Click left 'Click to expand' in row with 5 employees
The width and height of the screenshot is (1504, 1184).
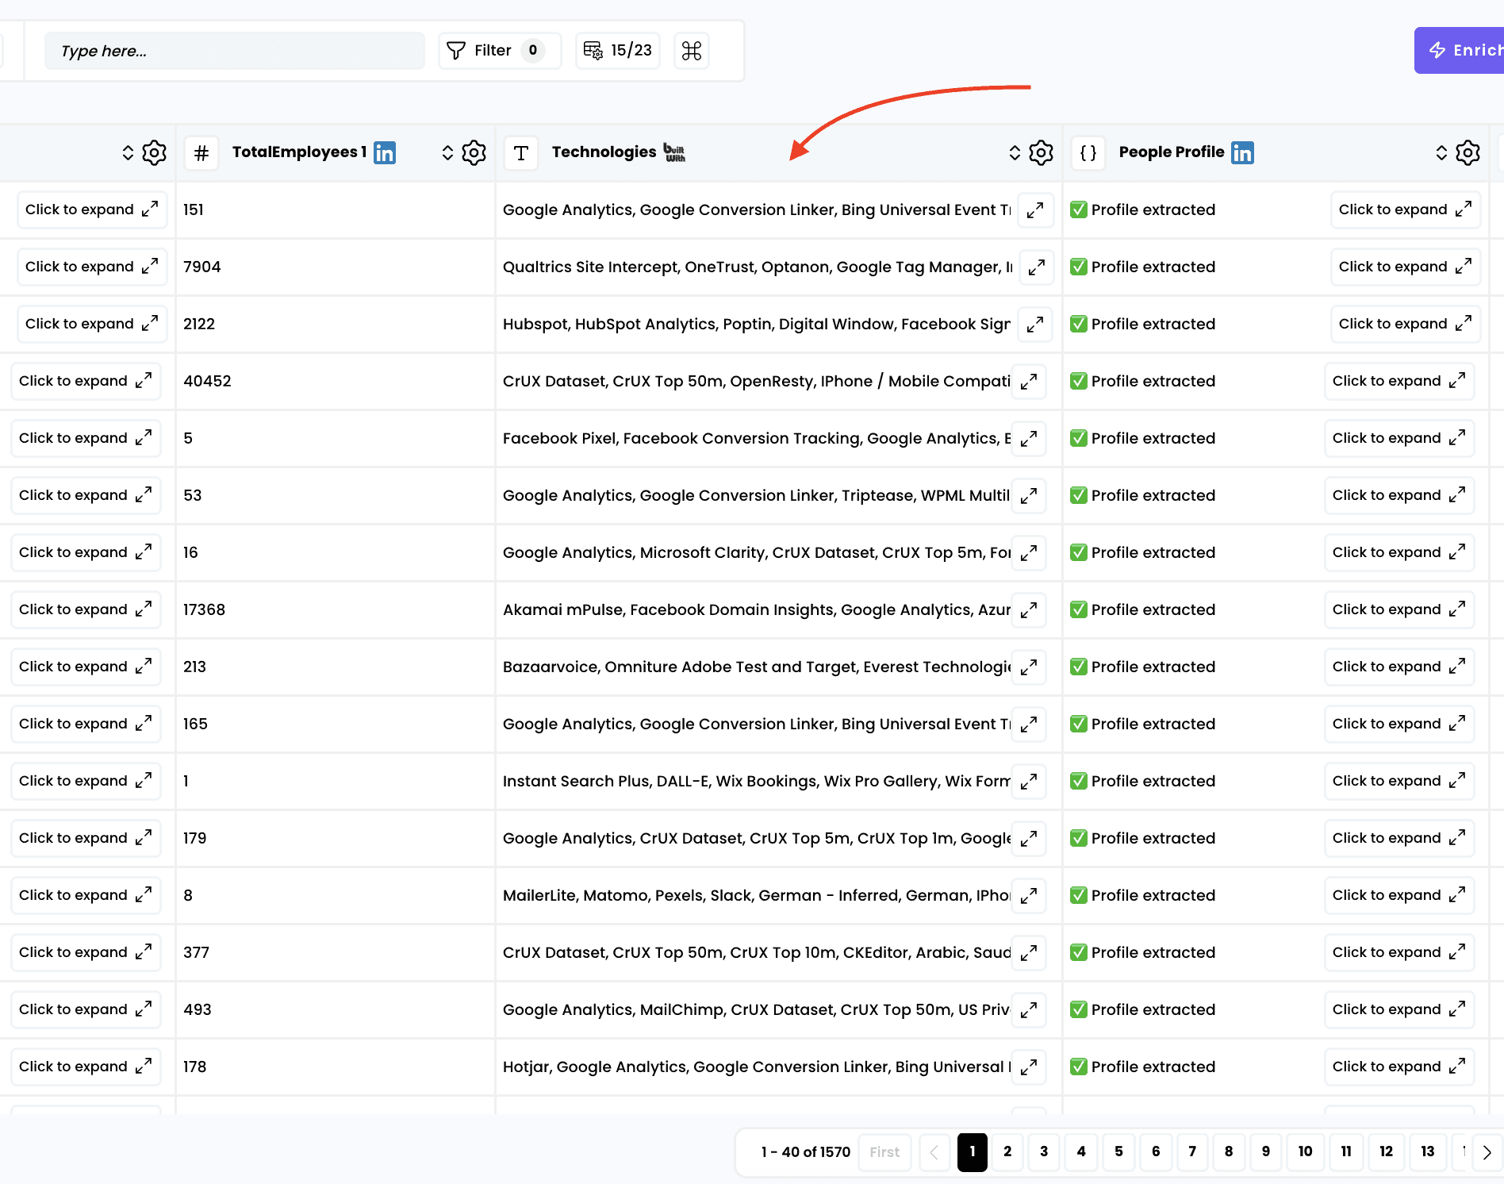click(x=86, y=438)
